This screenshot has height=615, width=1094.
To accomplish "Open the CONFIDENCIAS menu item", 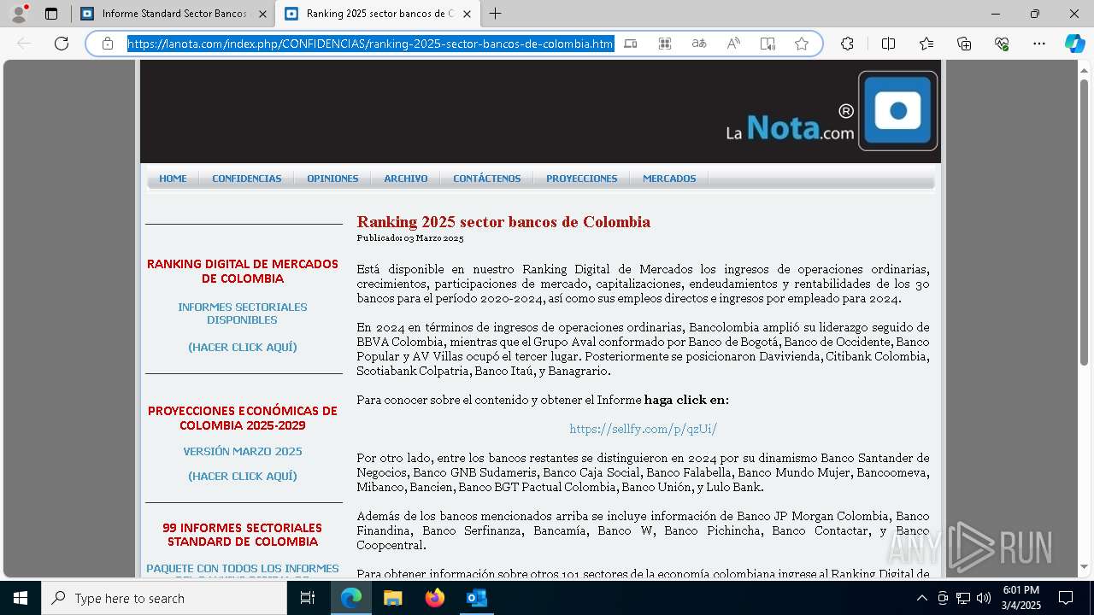I will pyautogui.click(x=247, y=179).
